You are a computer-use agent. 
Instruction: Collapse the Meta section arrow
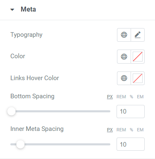click(x=12, y=9)
